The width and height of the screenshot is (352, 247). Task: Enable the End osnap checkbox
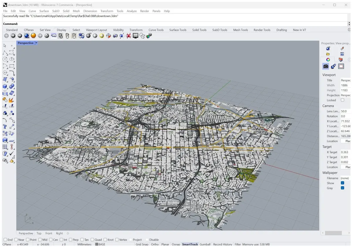[x=5, y=240]
